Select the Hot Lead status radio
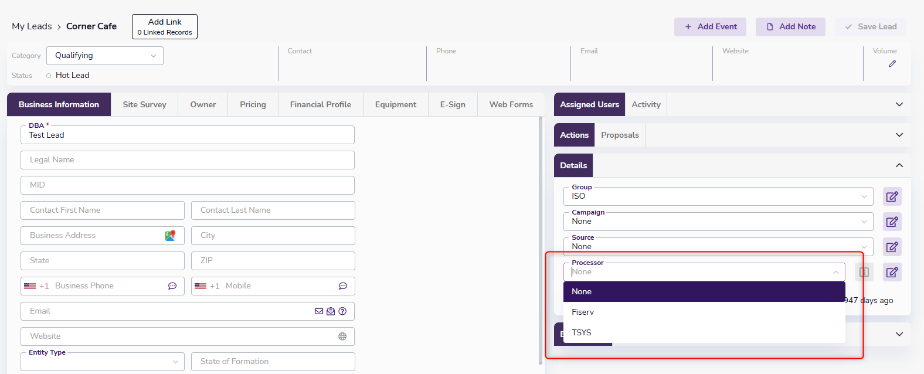Viewport: 924px width, 374px height. coord(49,76)
